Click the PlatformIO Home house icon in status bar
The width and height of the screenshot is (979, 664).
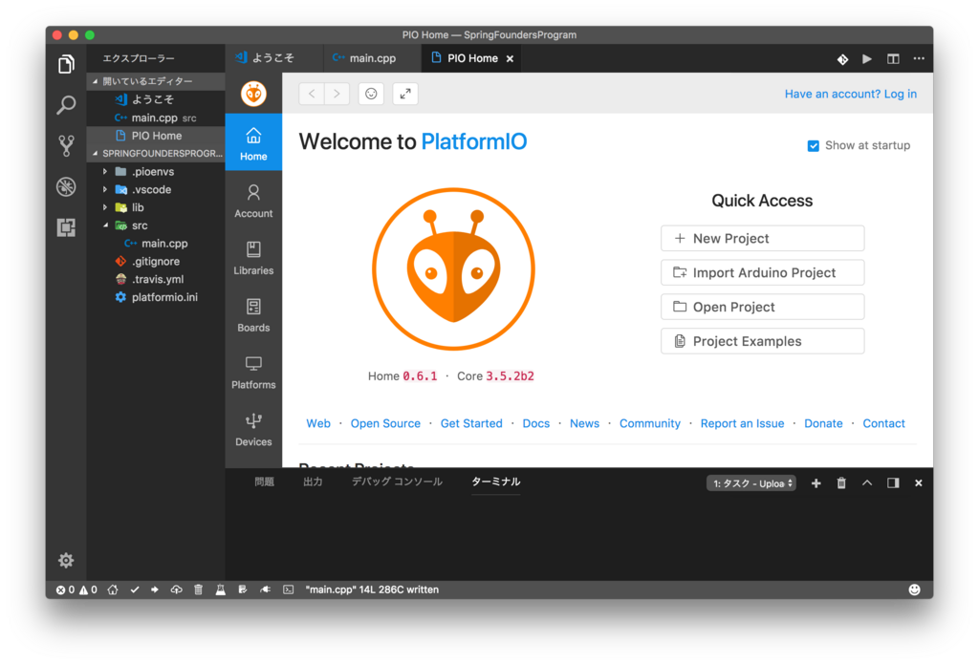tap(113, 589)
